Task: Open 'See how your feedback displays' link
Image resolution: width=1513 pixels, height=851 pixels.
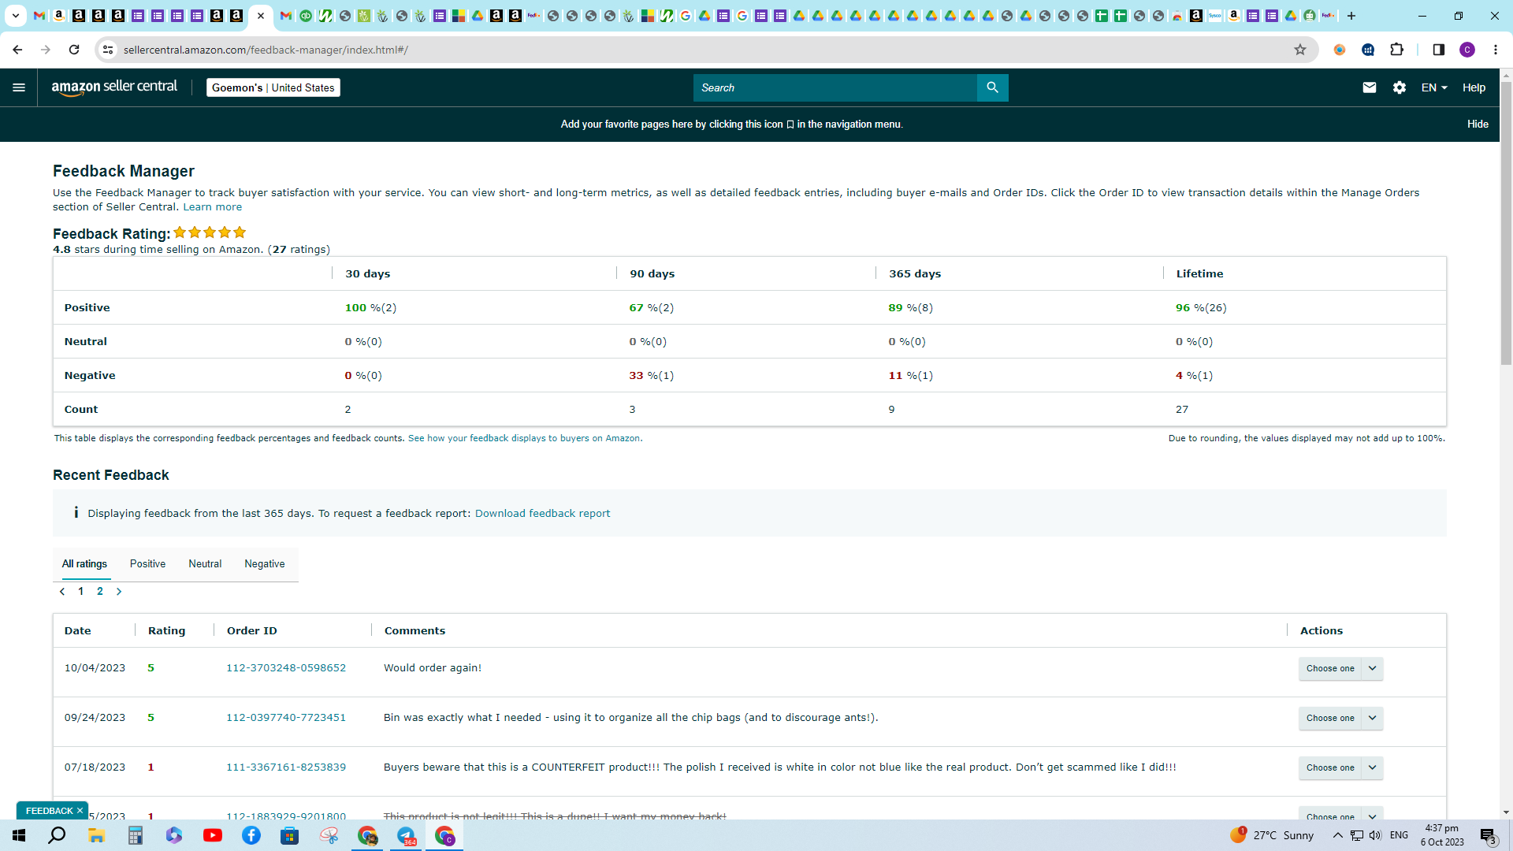Action: [x=525, y=439]
